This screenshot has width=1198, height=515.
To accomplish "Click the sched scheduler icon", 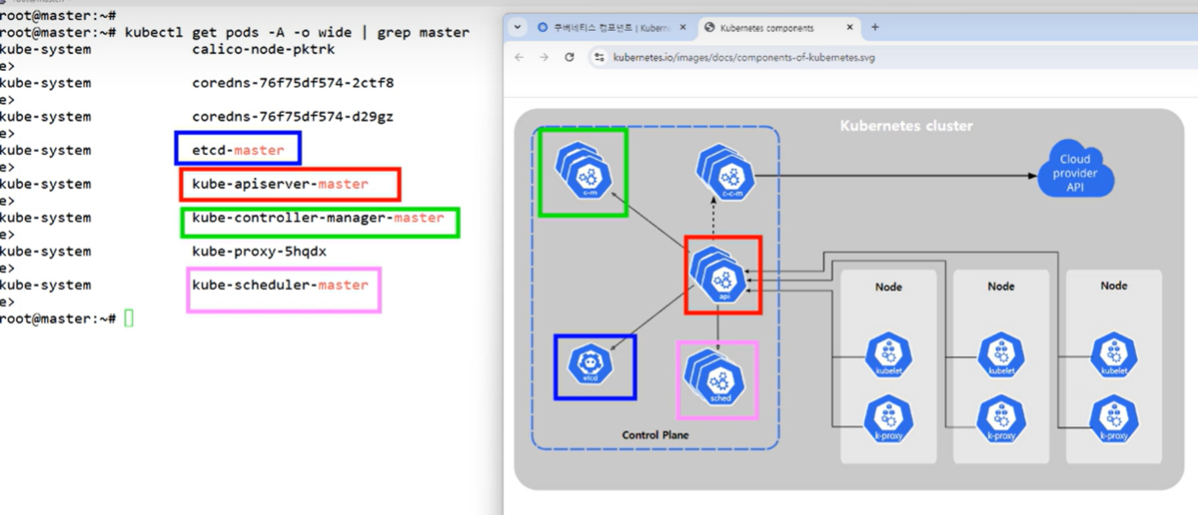I will point(715,377).
